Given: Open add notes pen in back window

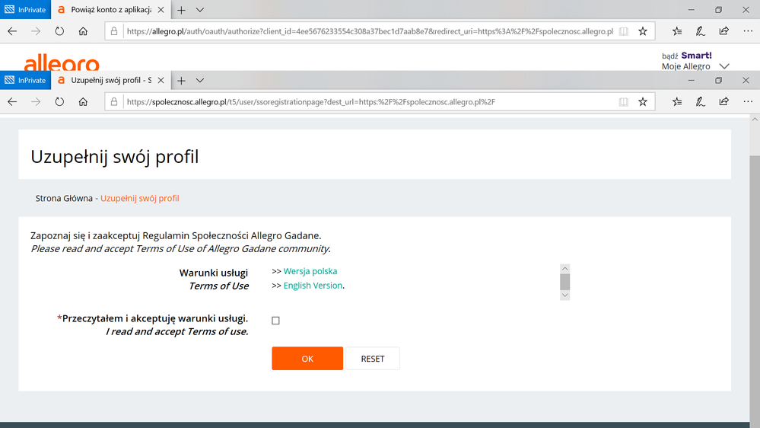Looking at the screenshot, I should [x=701, y=31].
